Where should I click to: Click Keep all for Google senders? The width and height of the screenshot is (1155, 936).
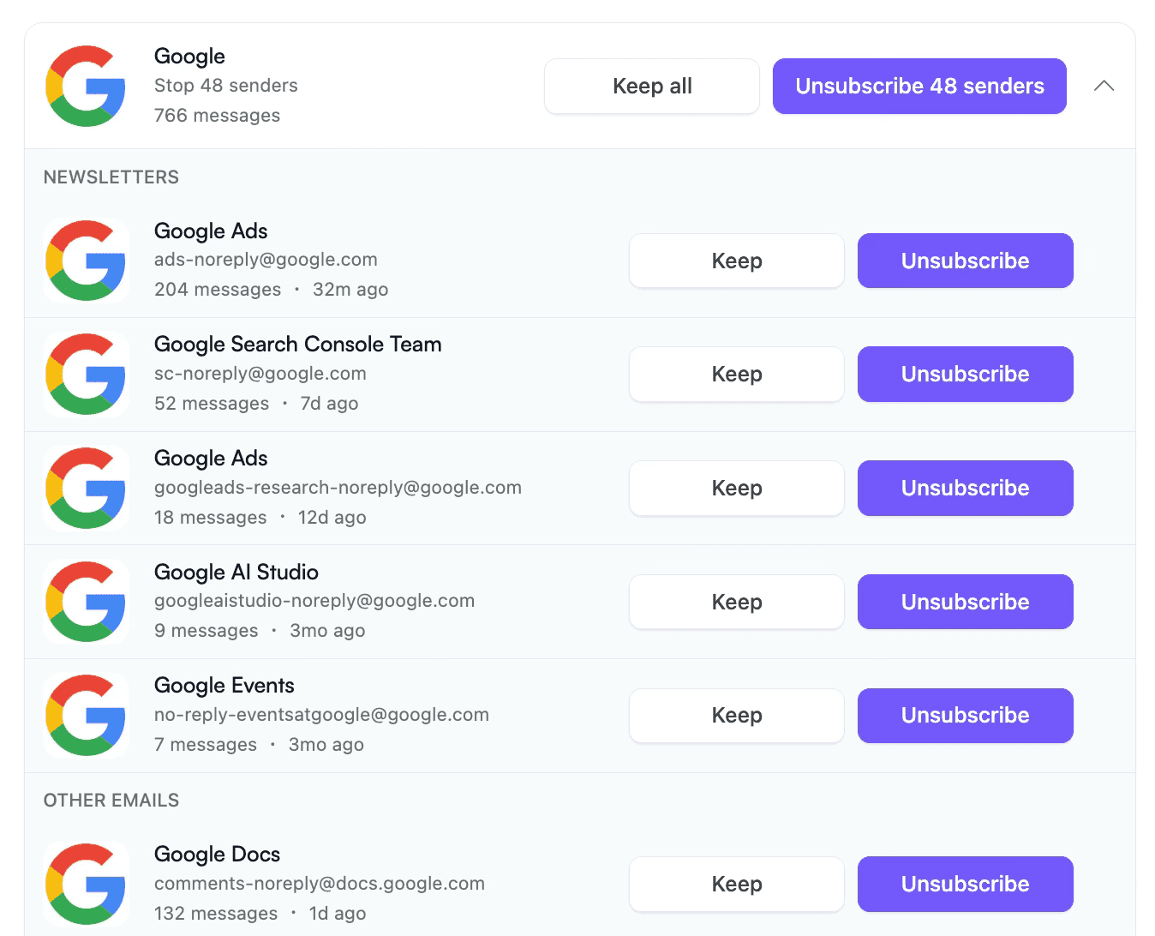[x=652, y=86]
